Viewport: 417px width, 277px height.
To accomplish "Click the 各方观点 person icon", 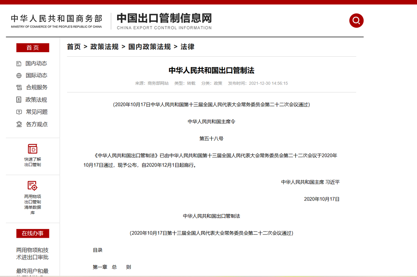I will tap(19, 124).
